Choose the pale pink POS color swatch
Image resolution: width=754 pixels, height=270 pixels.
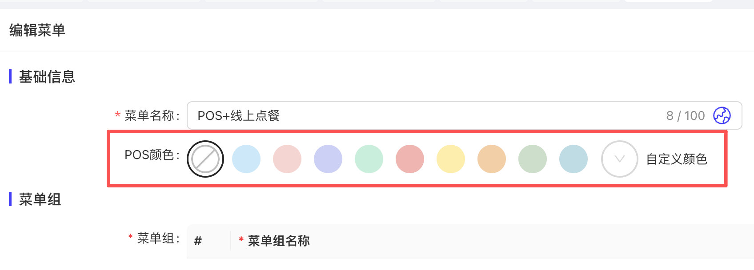click(287, 159)
